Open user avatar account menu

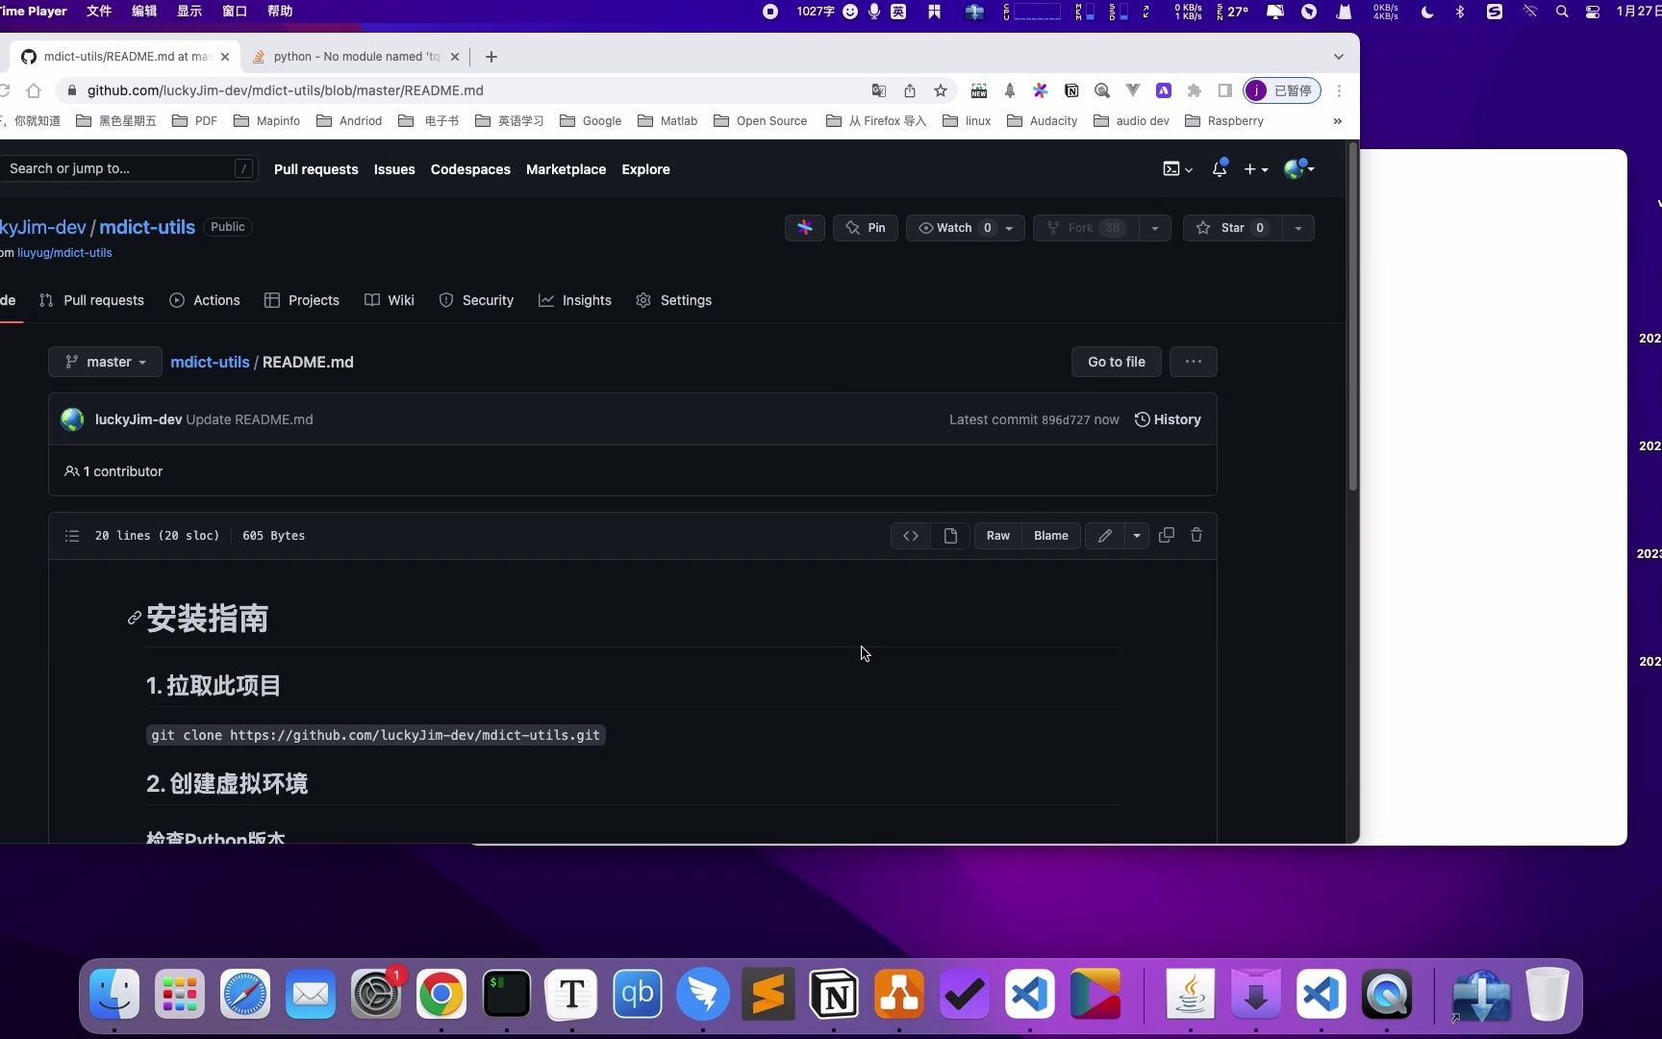(1298, 168)
